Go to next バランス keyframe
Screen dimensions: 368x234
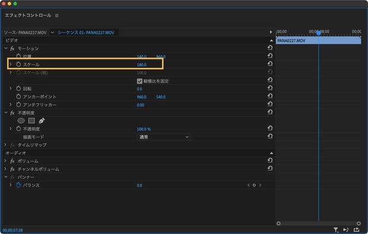pos(260,185)
